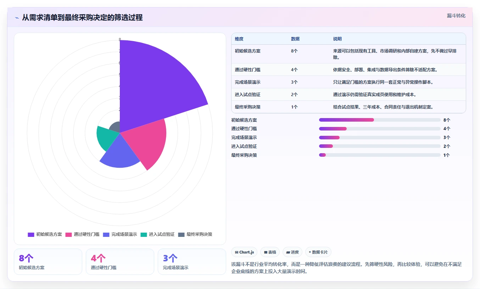Click the description starting with 结合试点结果
480x289 pixels.
pyautogui.click(x=383, y=107)
